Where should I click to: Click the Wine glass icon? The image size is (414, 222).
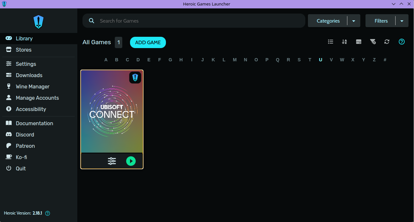point(9,86)
